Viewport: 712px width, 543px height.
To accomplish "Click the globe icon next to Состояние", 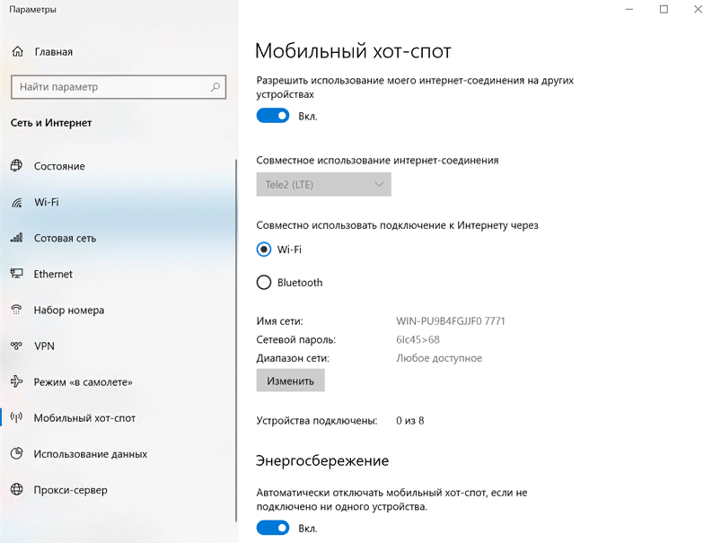I will click(x=17, y=166).
